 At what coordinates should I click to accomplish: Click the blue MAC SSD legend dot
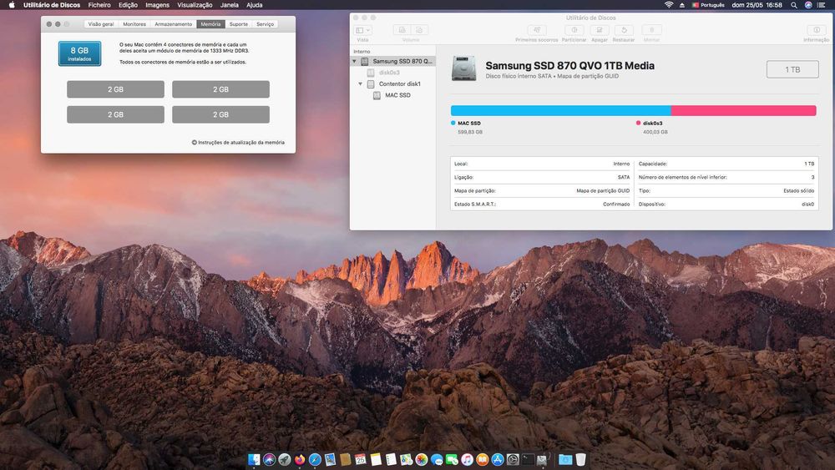click(x=453, y=123)
